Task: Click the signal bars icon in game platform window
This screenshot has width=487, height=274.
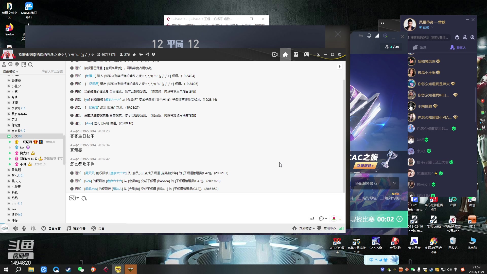Action: (377, 36)
